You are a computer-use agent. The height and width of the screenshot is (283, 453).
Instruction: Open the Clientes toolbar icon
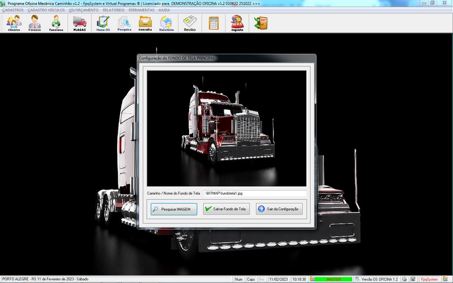[14, 23]
